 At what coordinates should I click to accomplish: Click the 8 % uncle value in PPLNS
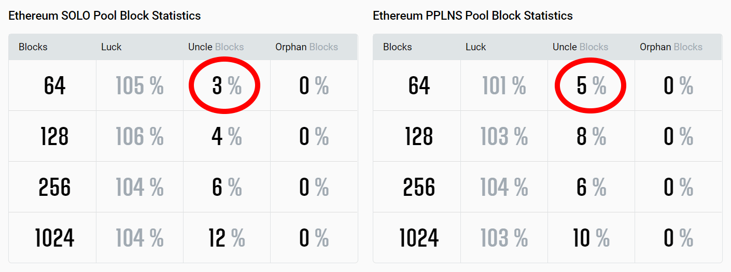point(591,137)
